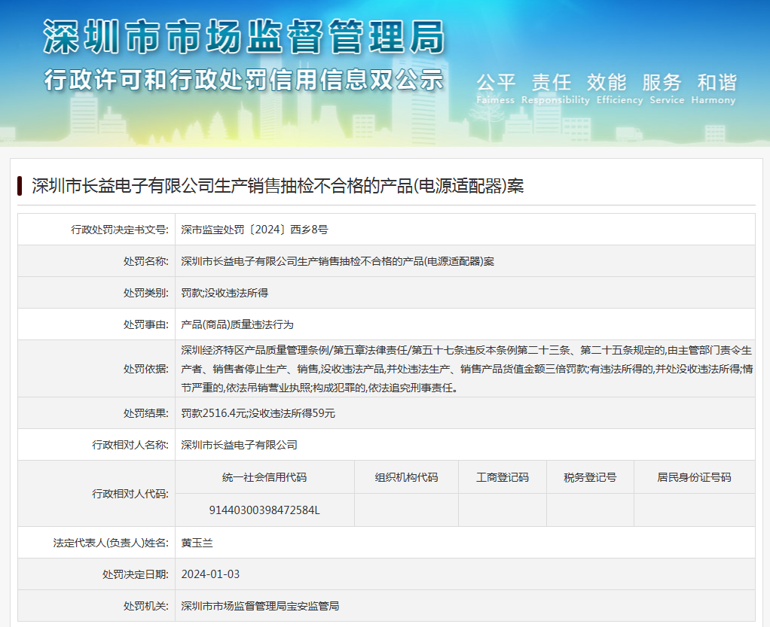Click the label 行政处罚决定书文号
The width and height of the screenshot is (770, 627).
pyautogui.click(x=120, y=230)
